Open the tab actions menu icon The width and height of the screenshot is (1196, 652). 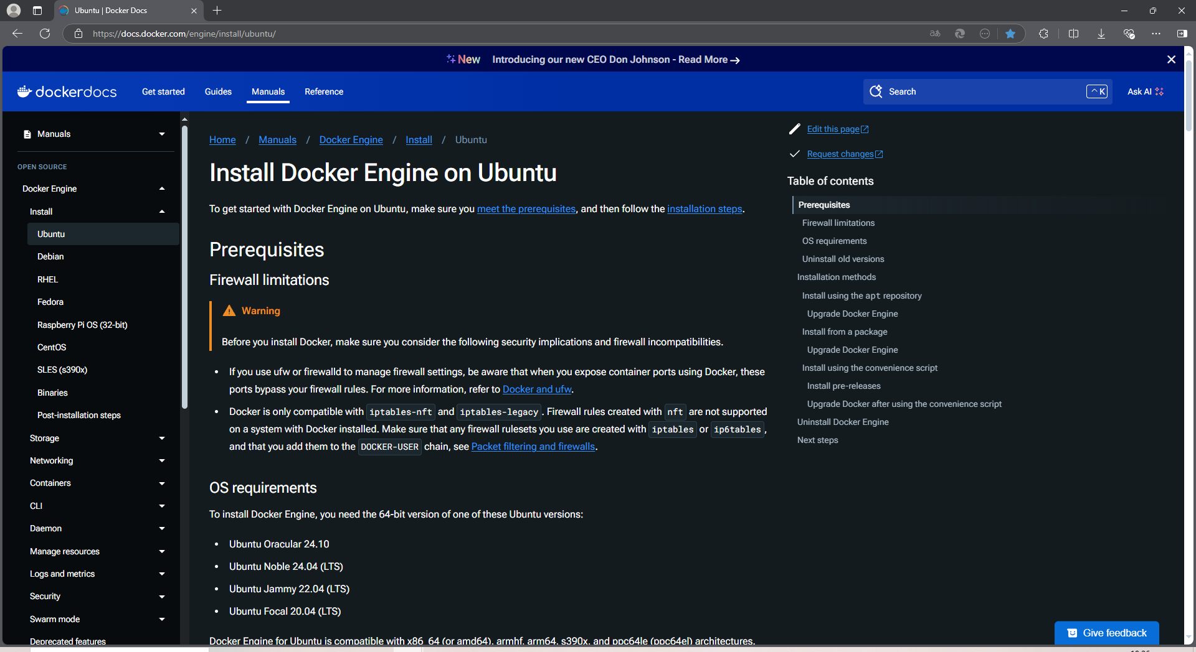pyautogui.click(x=37, y=11)
